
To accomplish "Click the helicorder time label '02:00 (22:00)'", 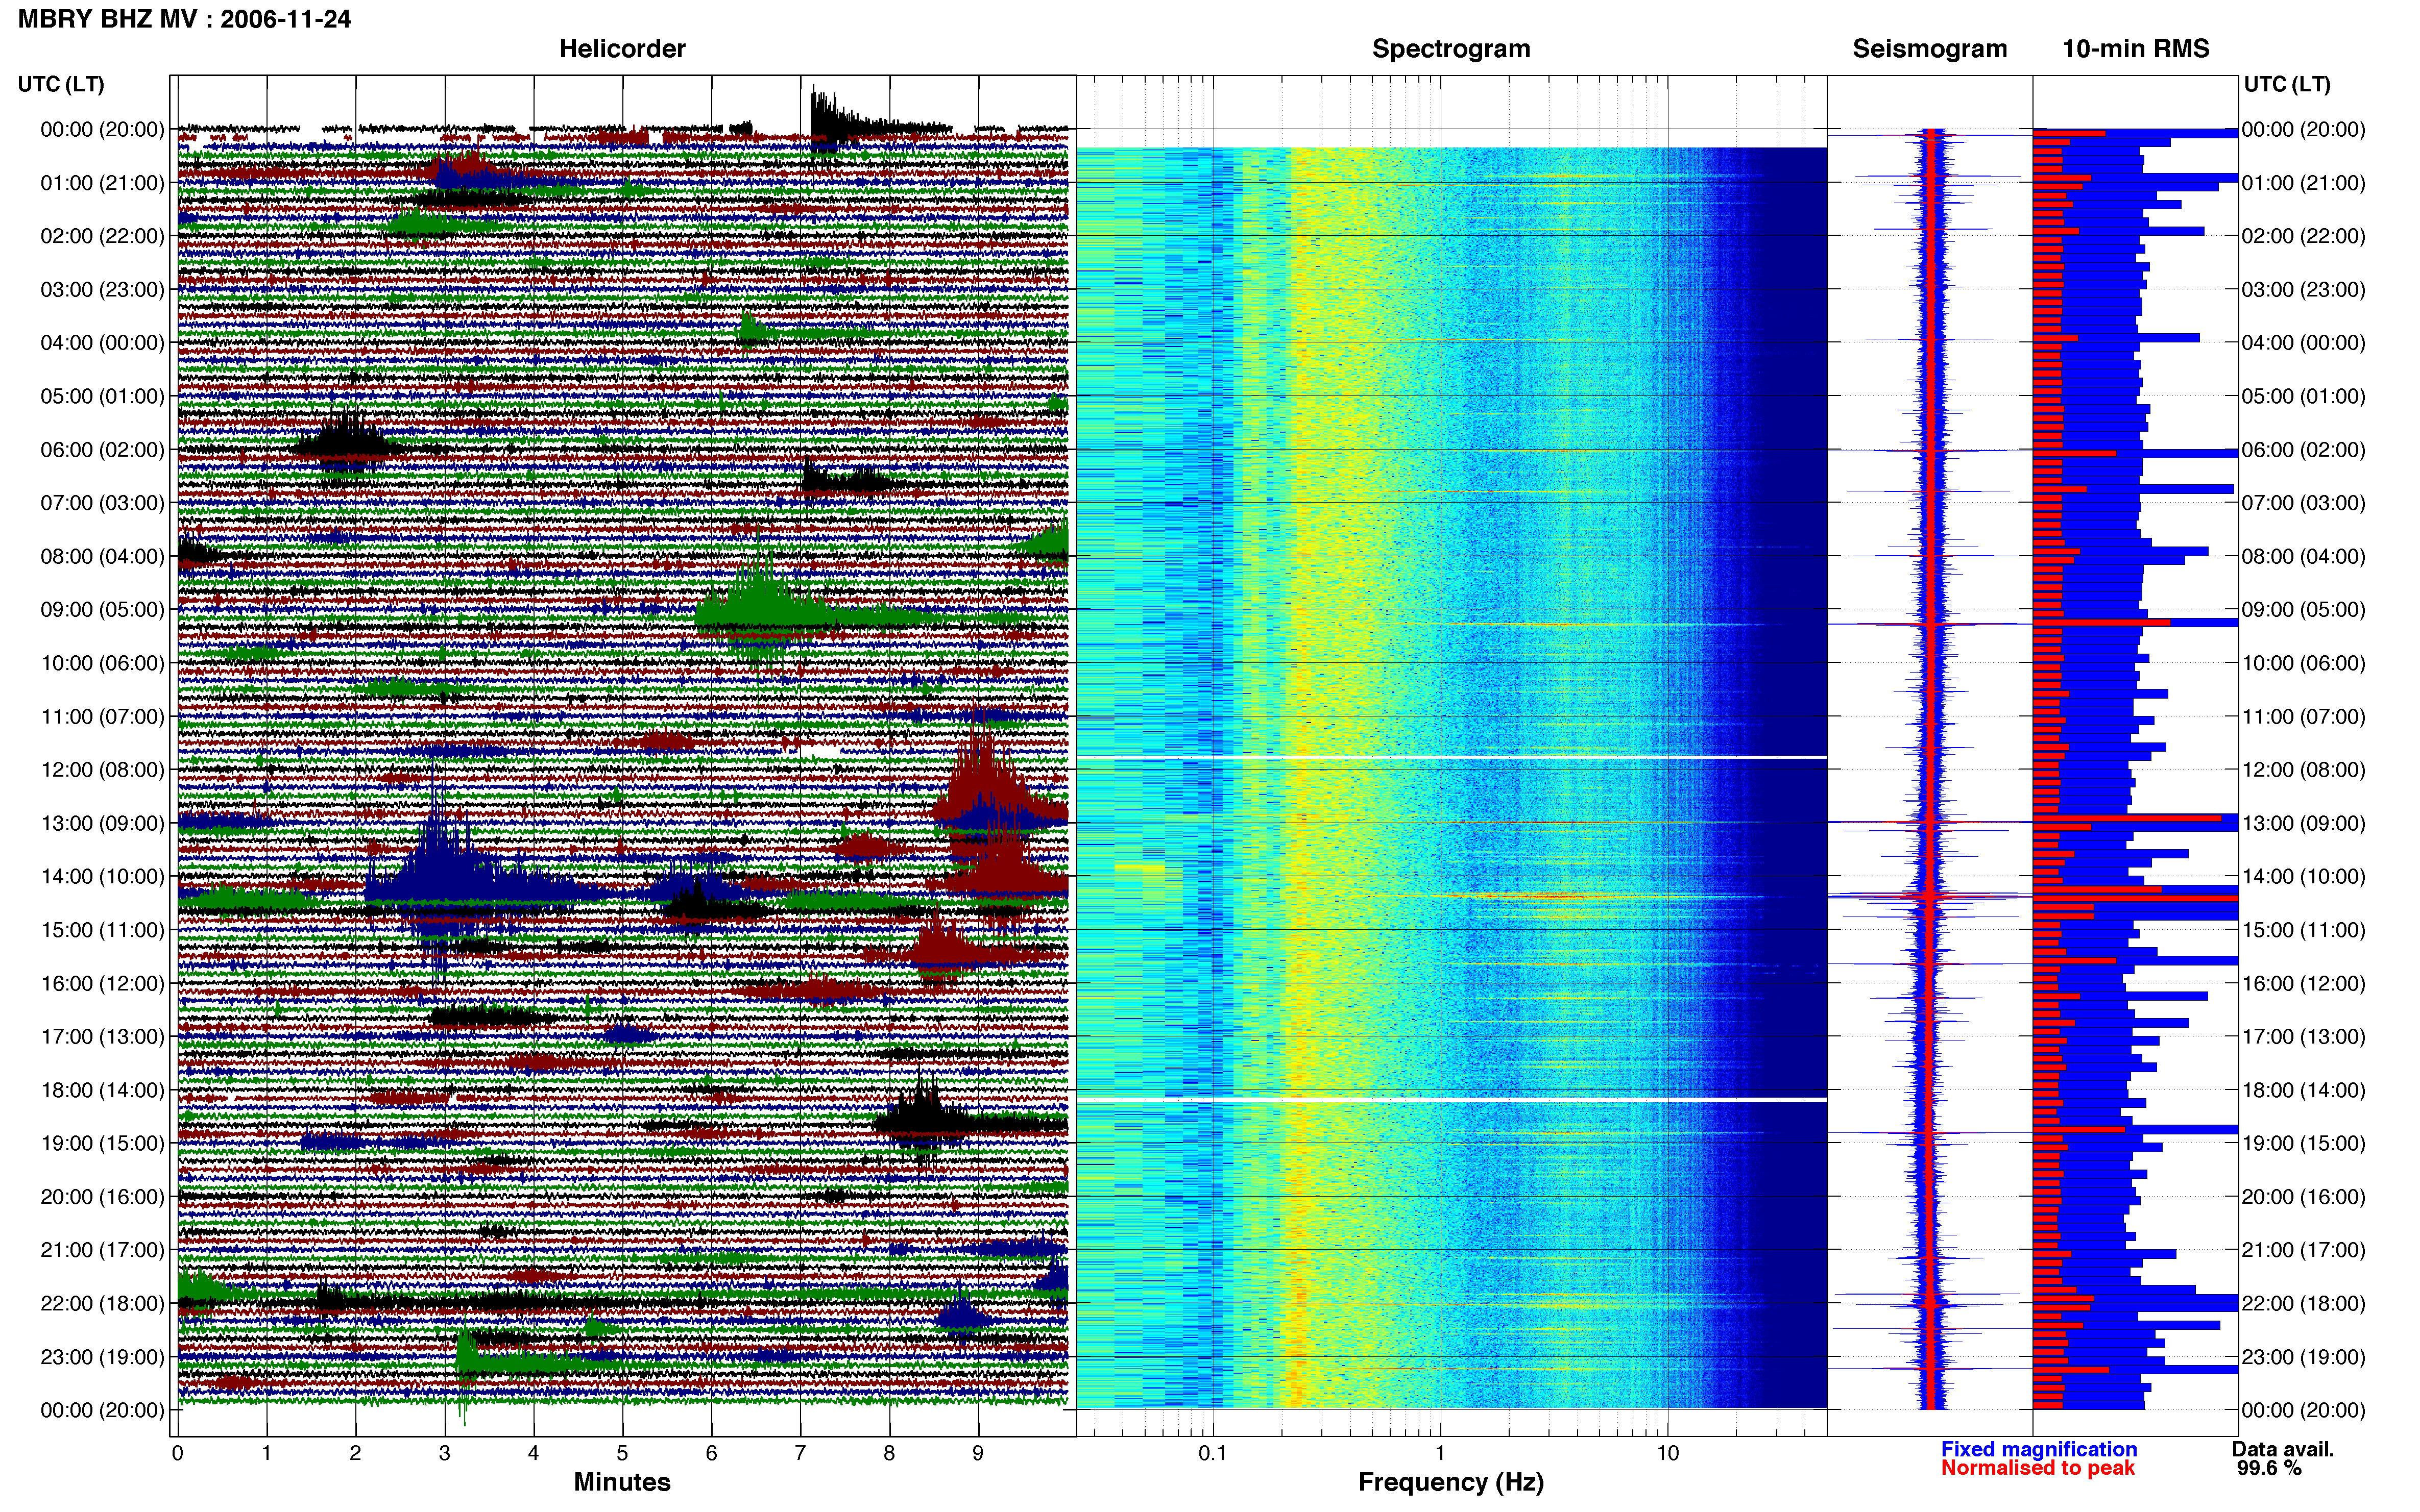I will 102,236.
